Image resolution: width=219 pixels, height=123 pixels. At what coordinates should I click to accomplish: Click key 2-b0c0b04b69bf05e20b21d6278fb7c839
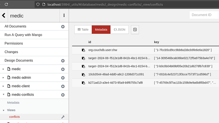tap(183, 66)
